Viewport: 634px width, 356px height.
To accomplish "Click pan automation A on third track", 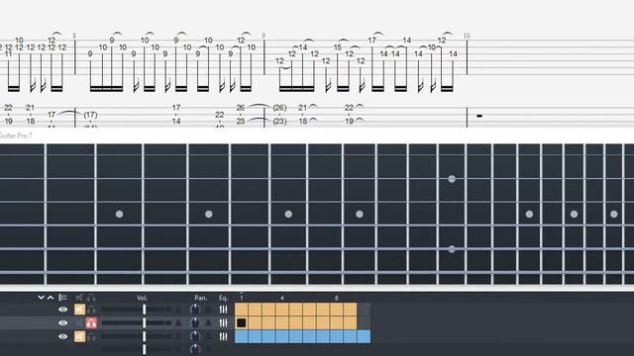I will (208, 336).
